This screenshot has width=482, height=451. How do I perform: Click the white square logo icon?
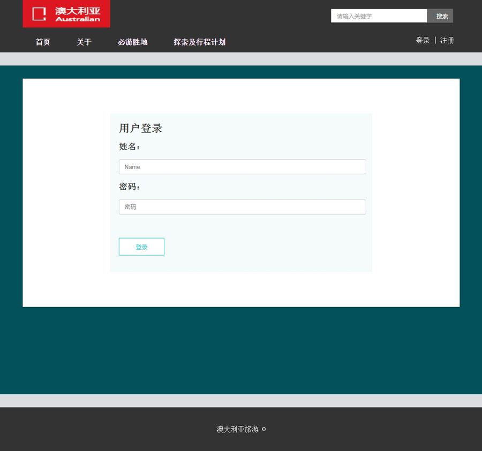tap(39, 14)
